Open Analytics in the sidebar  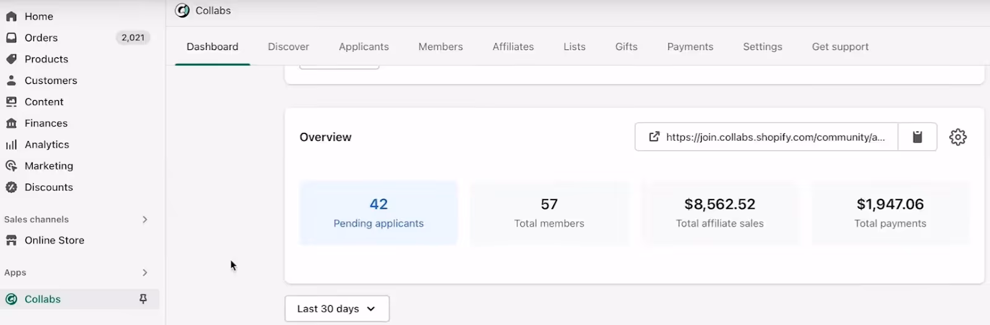[47, 145]
